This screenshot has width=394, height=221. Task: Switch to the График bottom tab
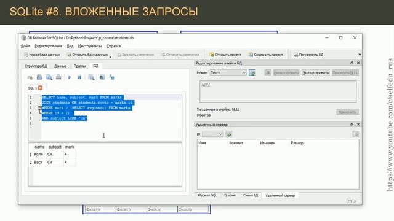230,195
